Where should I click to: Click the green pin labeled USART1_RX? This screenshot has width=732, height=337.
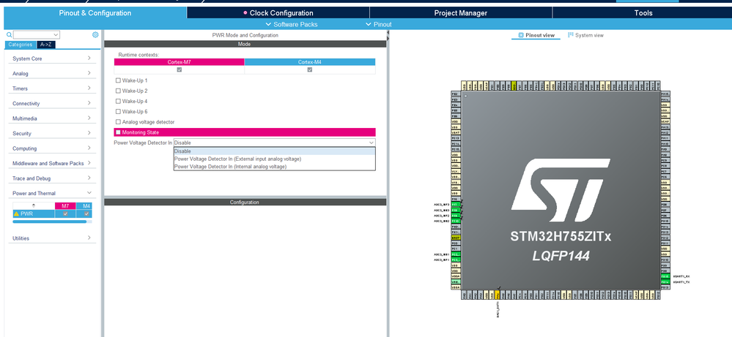(665, 276)
